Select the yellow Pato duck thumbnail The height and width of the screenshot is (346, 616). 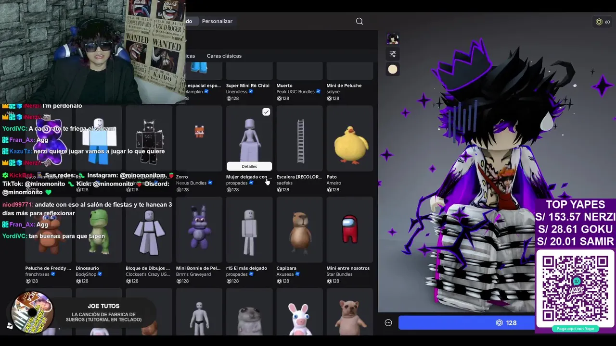coord(350,138)
